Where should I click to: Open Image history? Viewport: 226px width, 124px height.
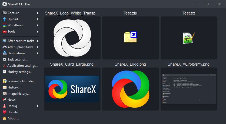click(18, 94)
